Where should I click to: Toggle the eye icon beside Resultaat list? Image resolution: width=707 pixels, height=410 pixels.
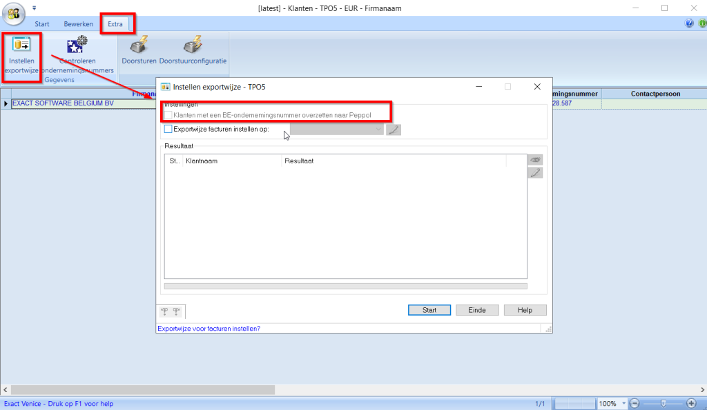tap(535, 160)
